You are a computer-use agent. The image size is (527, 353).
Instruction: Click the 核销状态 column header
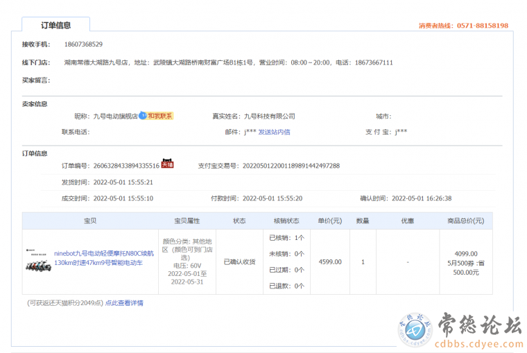(x=286, y=221)
